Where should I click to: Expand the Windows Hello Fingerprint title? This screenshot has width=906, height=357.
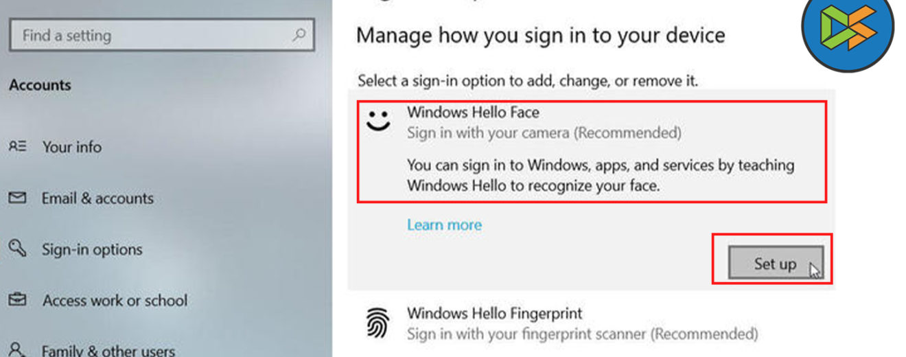(x=494, y=314)
